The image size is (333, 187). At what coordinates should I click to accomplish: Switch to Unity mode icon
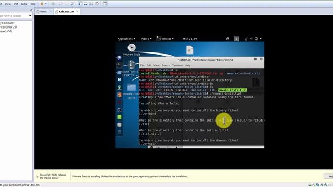(97, 4)
